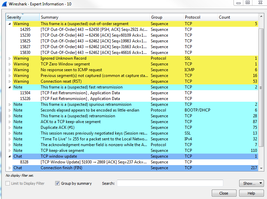The height and width of the screenshot is (199, 267).
Task: Expand the Ignored Unknown Record warning
Action: (9, 58)
